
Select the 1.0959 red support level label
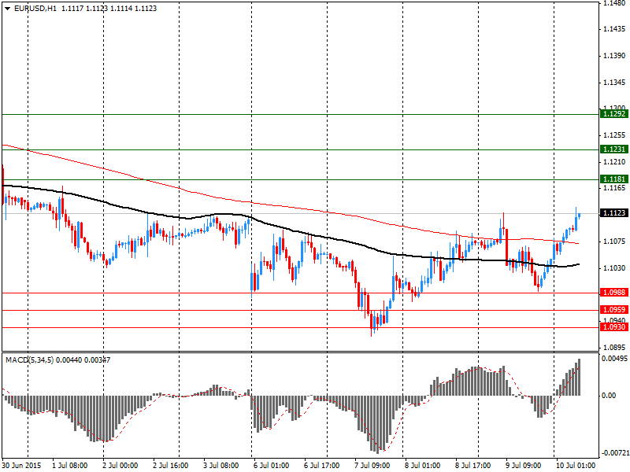(x=614, y=310)
